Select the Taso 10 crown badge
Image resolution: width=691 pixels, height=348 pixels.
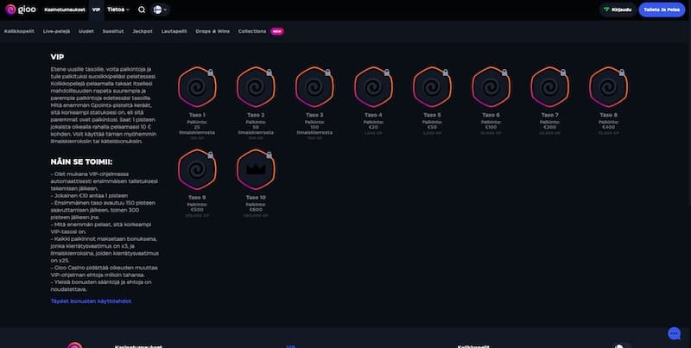click(256, 169)
